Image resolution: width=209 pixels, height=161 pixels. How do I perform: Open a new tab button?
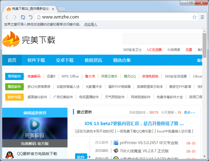click(62, 9)
